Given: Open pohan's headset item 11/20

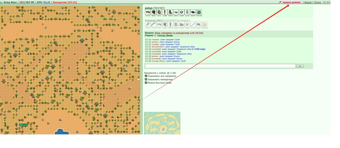Looking at the screenshot, I should (x=187, y=12).
